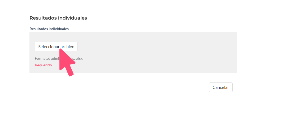Image resolution: width=287 pixels, height=129 pixels.
Task: Click the .xlsx format text
Action: click(79, 59)
